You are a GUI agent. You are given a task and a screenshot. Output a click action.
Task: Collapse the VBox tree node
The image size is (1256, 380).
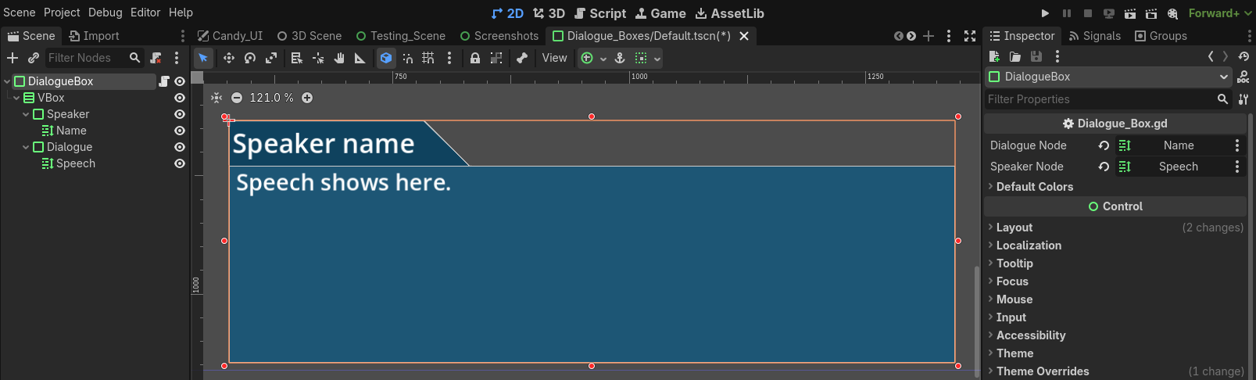[16, 98]
